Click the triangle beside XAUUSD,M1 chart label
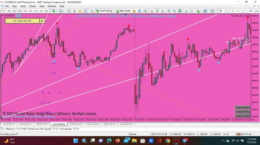Screen dimensions: 260x145 [x=2, y=16]
